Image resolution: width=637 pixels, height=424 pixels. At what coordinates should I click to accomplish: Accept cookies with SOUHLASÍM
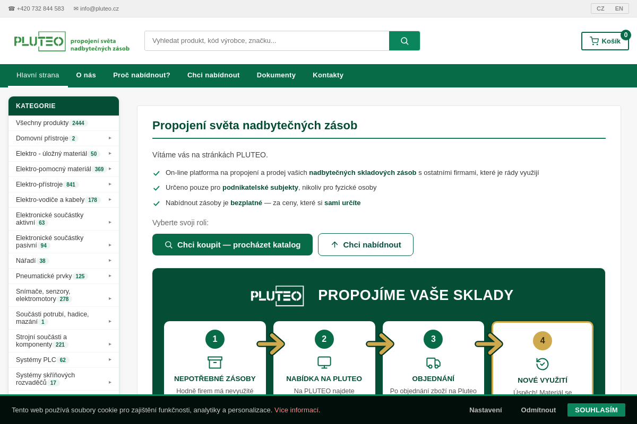click(x=596, y=410)
